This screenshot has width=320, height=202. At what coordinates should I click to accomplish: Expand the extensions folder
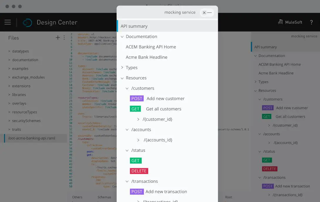pyautogui.click(x=9, y=86)
